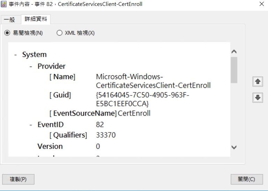Image resolution: width=268 pixels, height=191 pixels.
Task: Click the next event down arrow icon
Action: [x=258, y=98]
